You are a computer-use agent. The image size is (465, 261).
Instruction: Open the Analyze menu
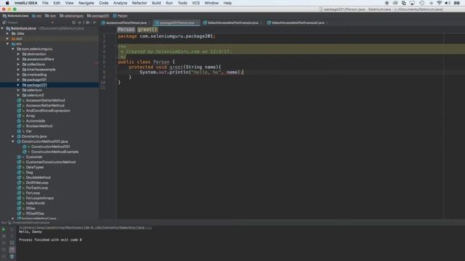coord(120,3)
